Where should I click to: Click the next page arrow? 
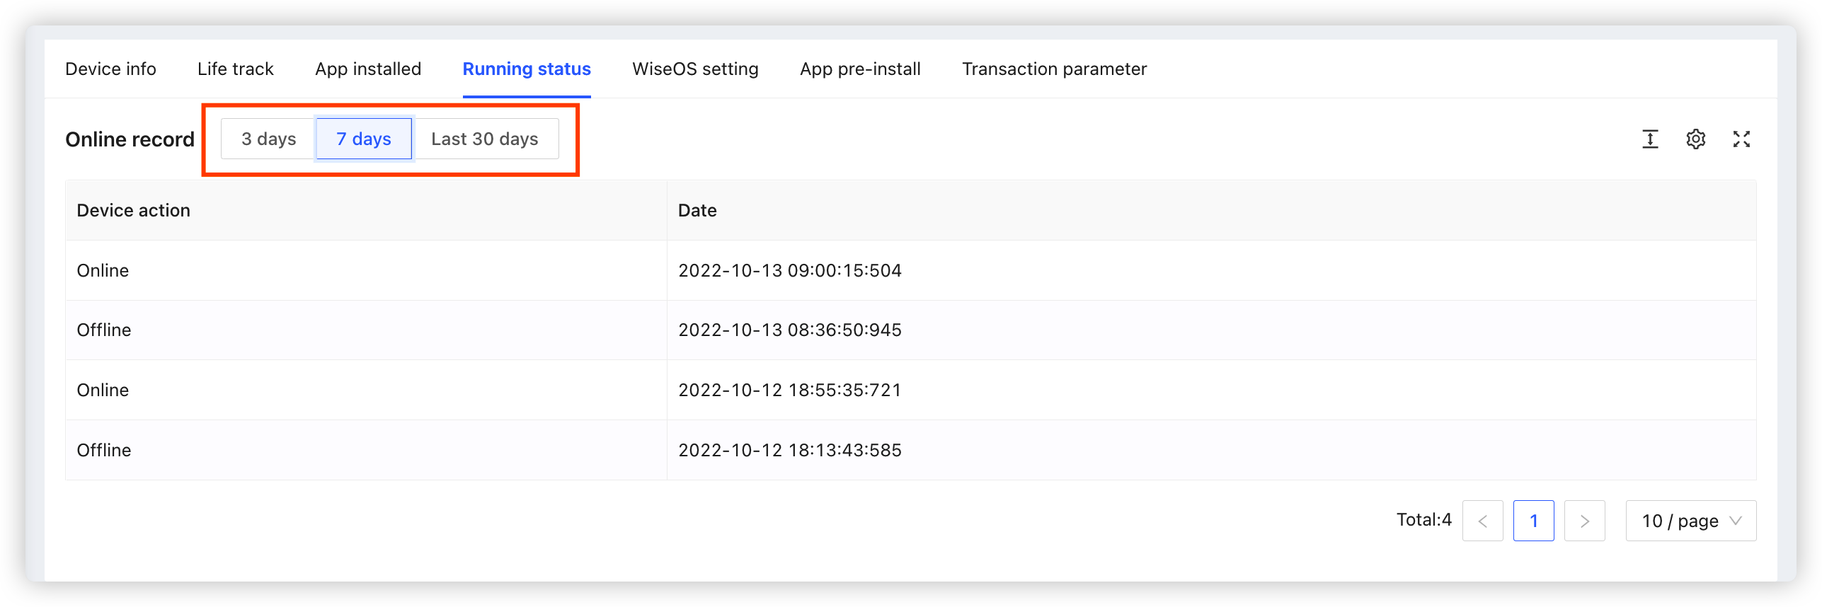click(x=1584, y=521)
